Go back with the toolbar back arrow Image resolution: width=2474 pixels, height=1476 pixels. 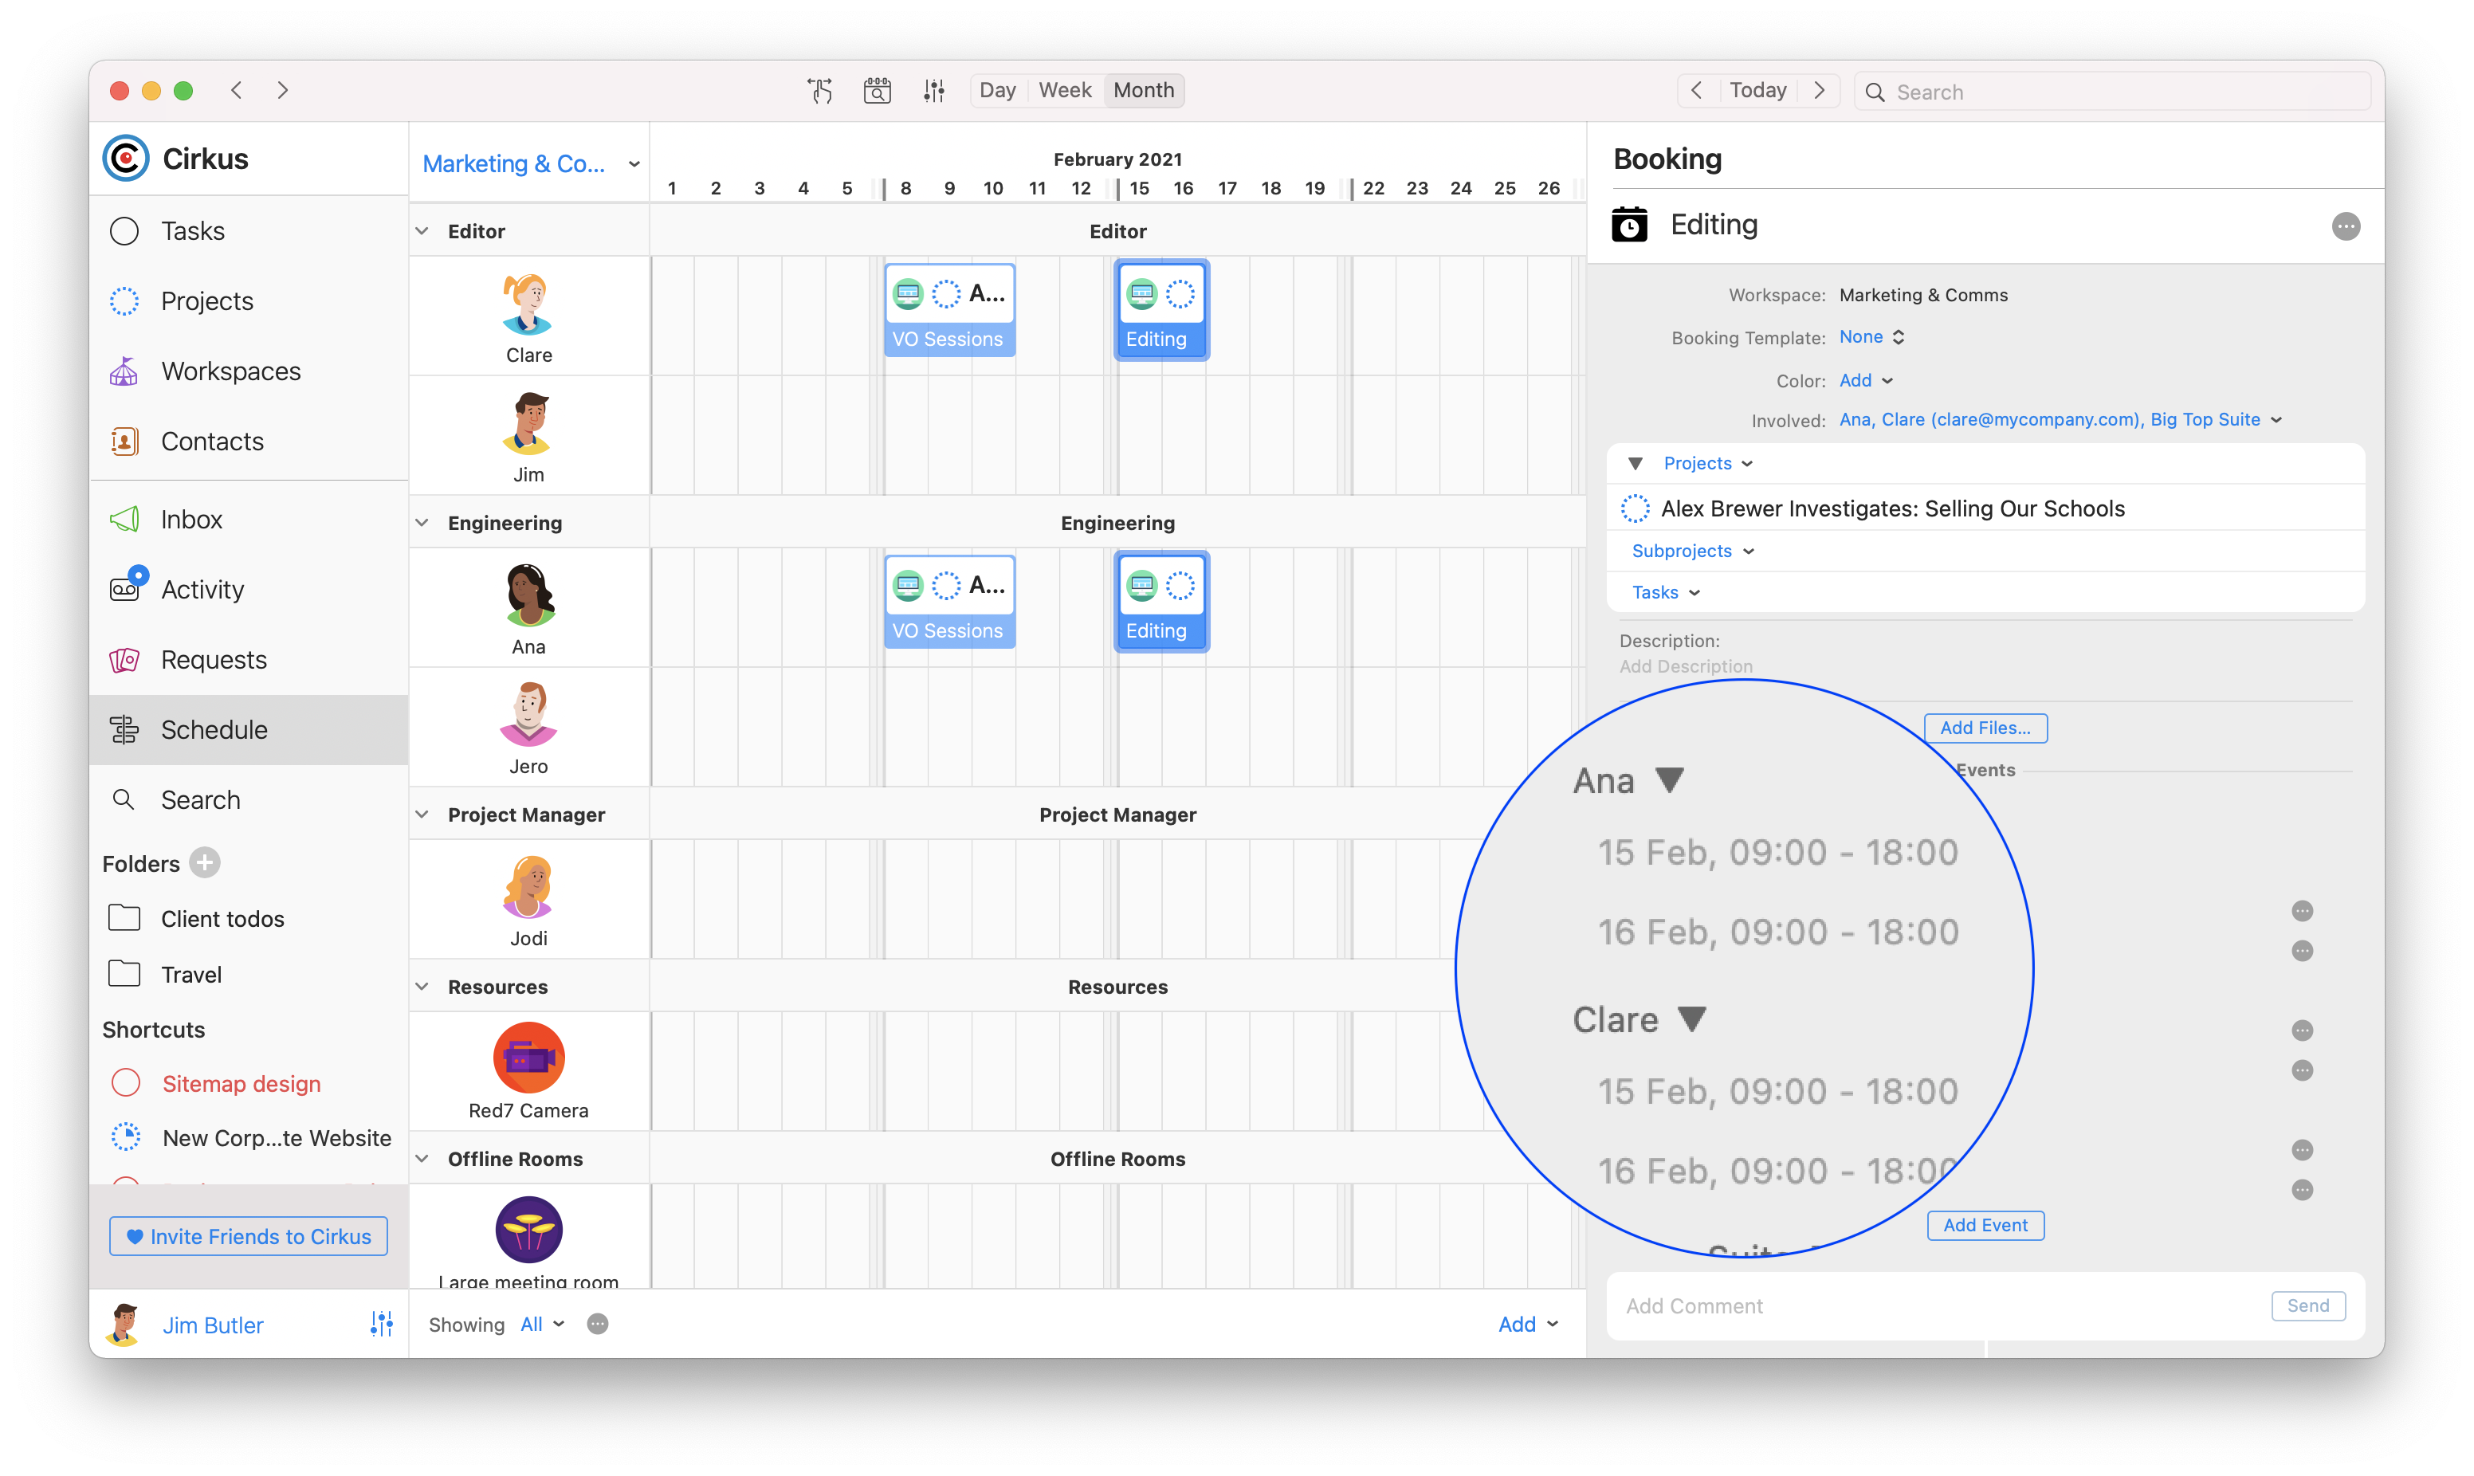(x=237, y=91)
